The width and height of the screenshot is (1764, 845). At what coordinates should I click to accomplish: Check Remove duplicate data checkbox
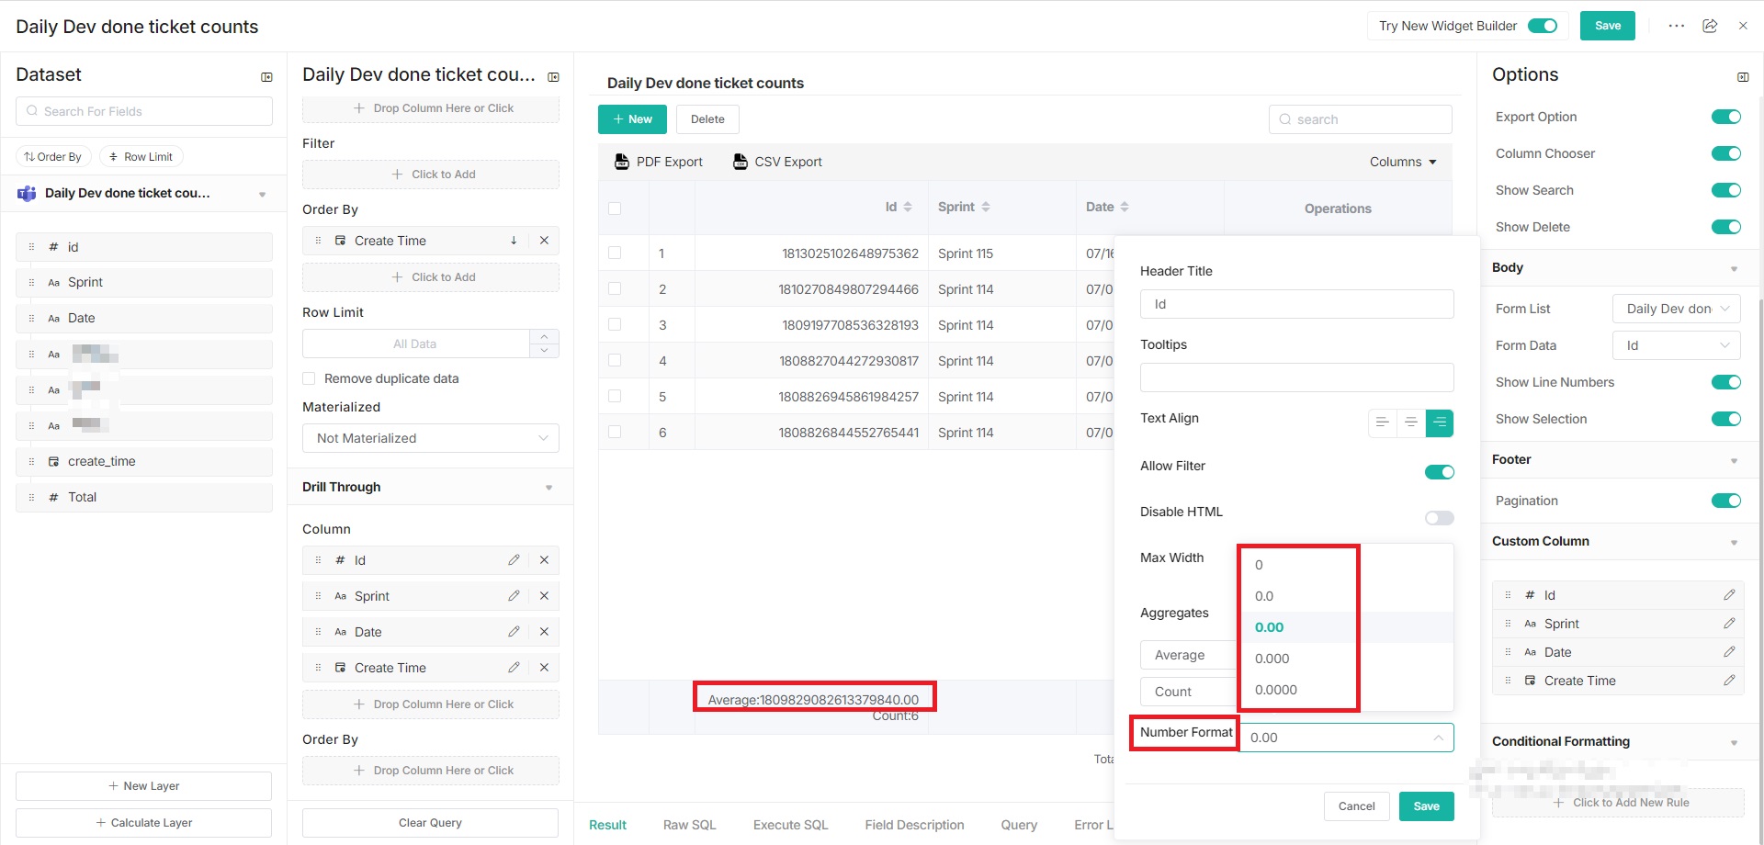pyautogui.click(x=309, y=378)
